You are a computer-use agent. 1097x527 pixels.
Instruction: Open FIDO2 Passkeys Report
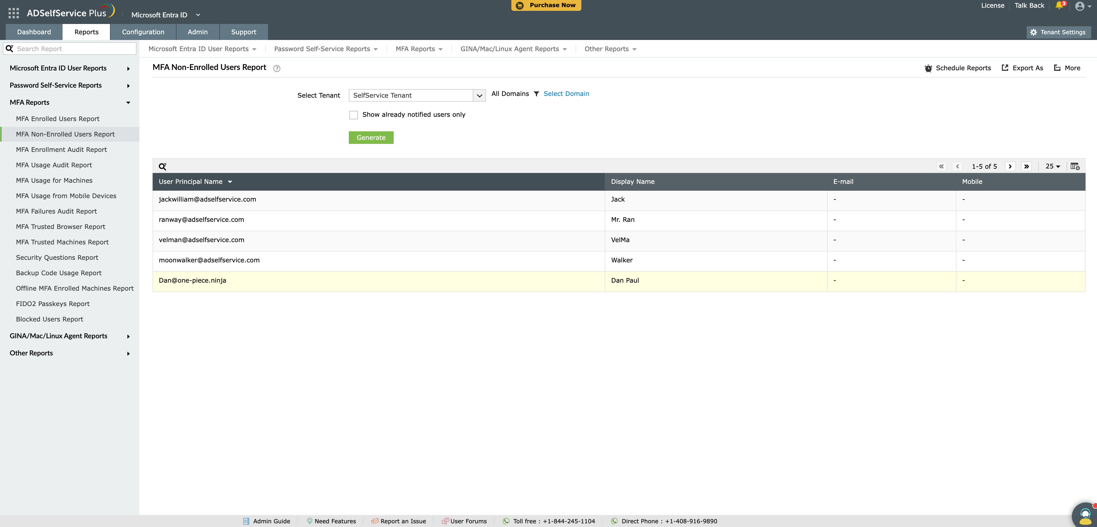pyautogui.click(x=52, y=304)
